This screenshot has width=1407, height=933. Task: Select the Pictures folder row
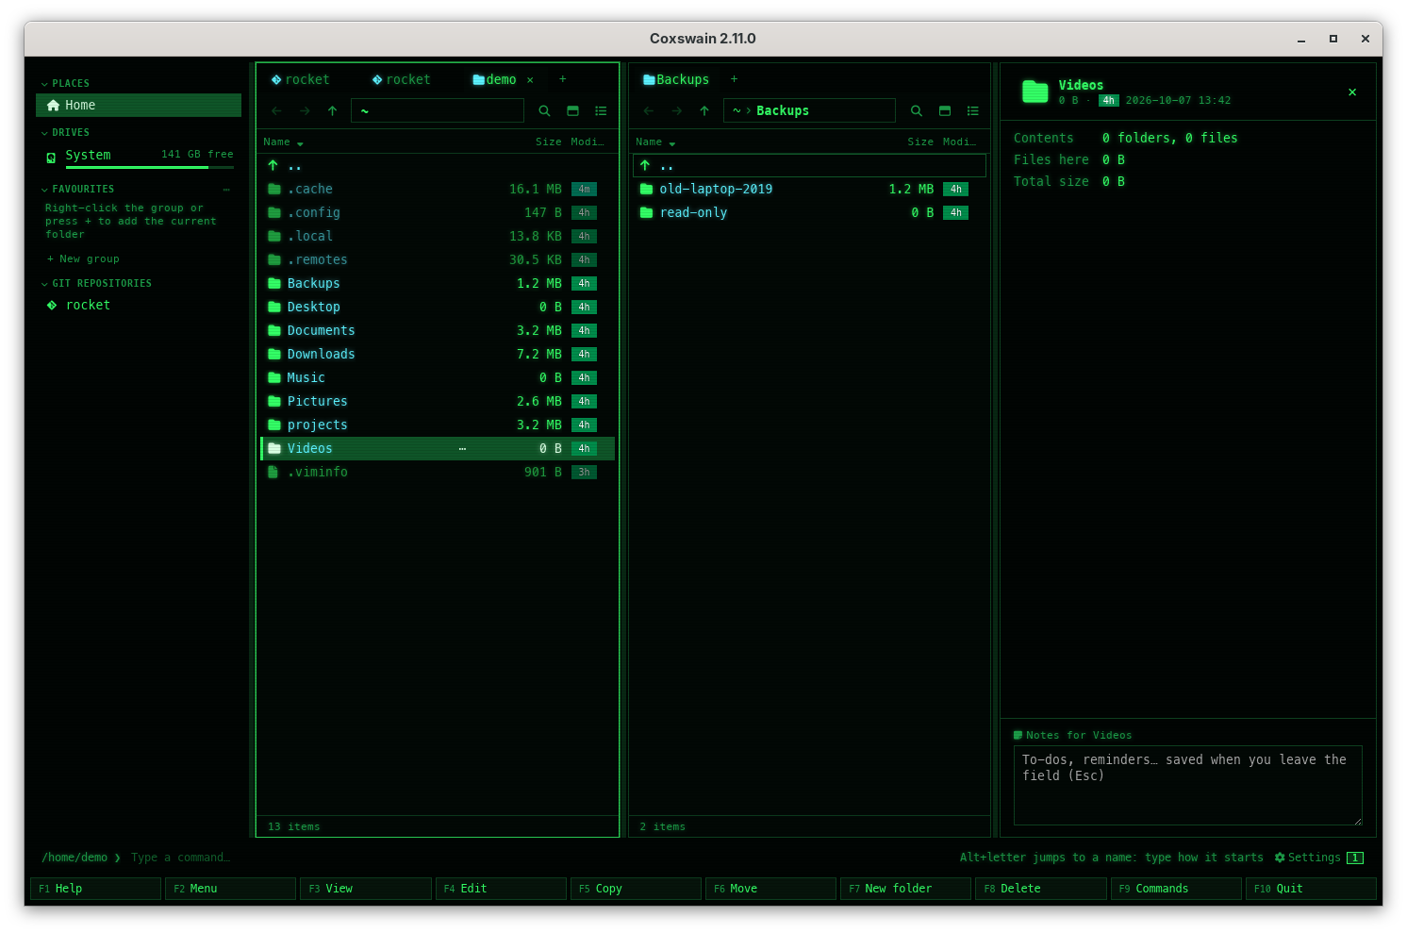438,402
